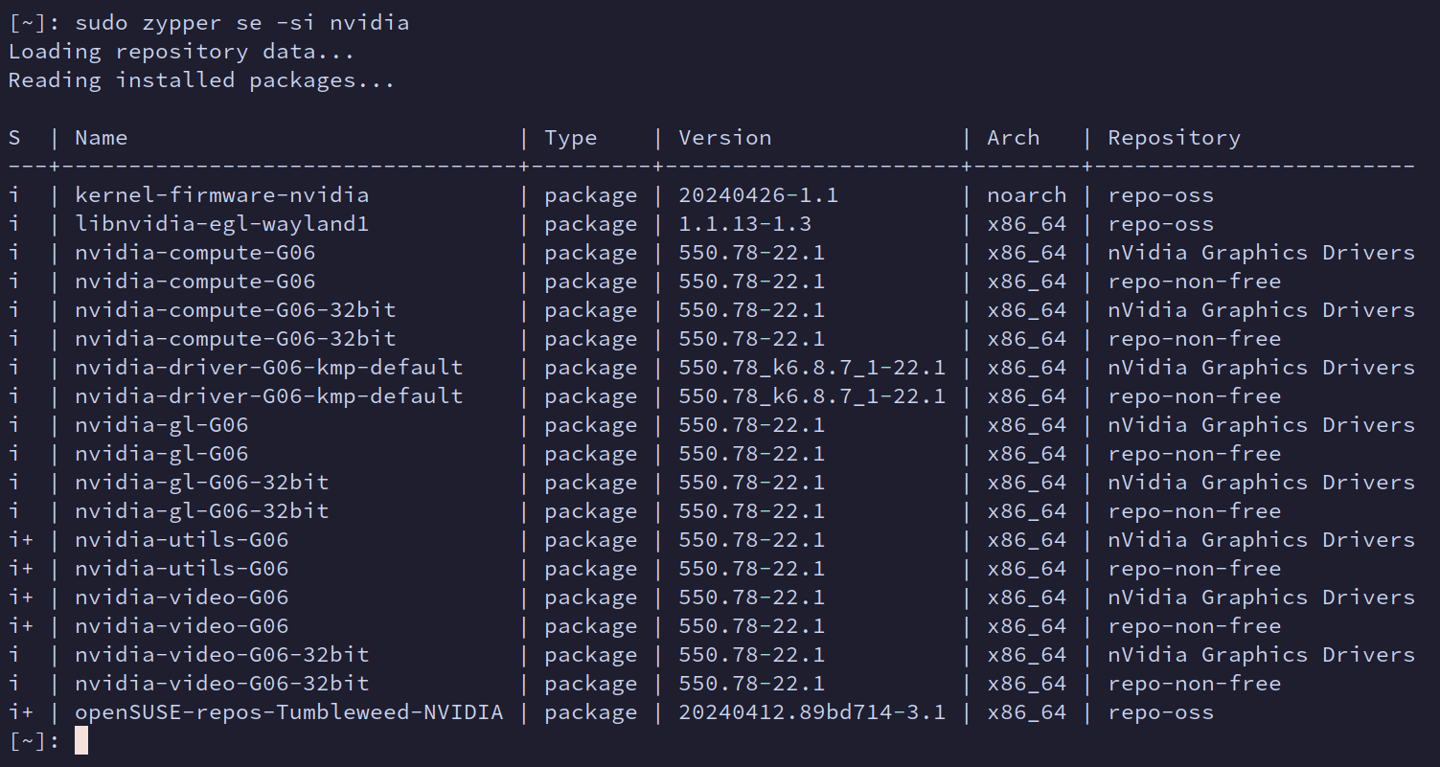Viewport: 1440px width, 767px height.
Task: Click the 'i+' status beside openSUSE-repos-Tumbleweed-NVIDIA
Action: [21, 712]
